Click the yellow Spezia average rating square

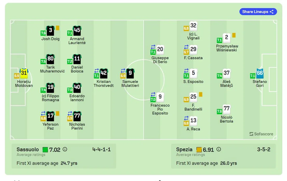199,150
